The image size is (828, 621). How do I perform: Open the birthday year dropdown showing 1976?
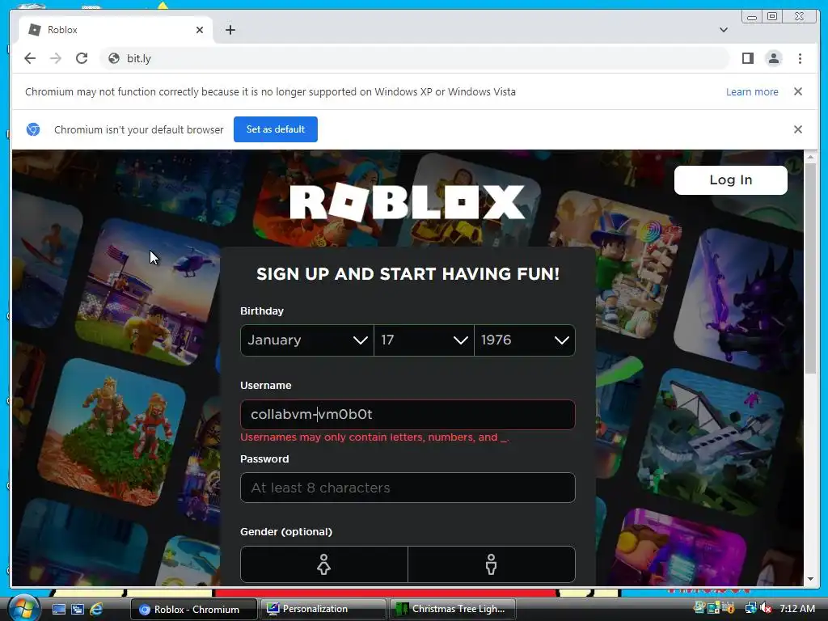[525, 340]
